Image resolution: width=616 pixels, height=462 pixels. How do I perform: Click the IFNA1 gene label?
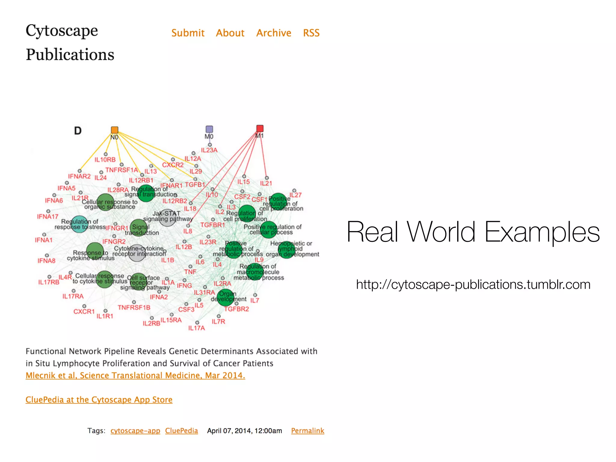[44, 240]
